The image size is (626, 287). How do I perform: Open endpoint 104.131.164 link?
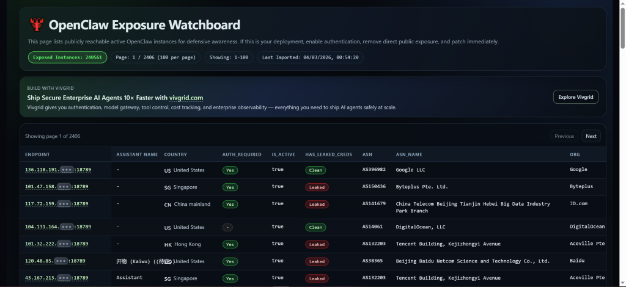pyautogui.click(x=58, y=227)
